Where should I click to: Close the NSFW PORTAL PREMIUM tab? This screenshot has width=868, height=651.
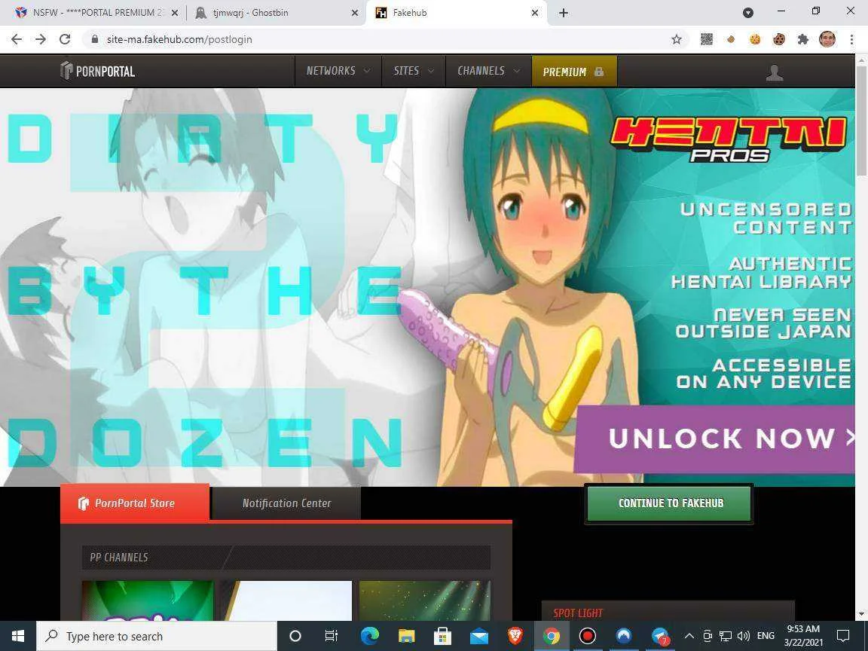click(x=175, y=13)
